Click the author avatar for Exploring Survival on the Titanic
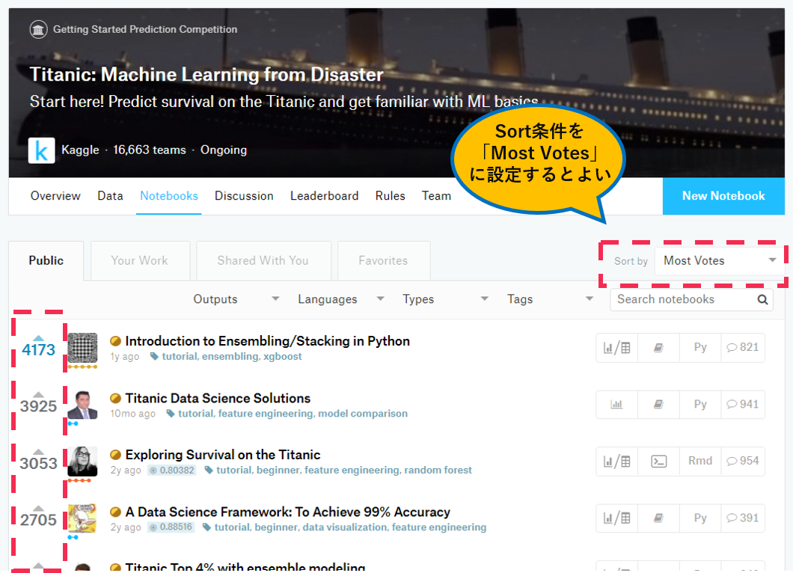 pos(82,462)
